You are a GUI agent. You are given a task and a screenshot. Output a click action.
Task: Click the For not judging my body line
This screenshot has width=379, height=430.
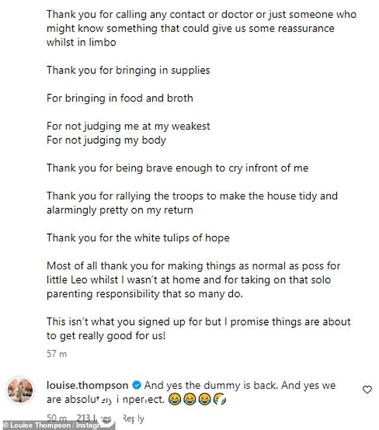pyautogui.click(x=106, y=140)
